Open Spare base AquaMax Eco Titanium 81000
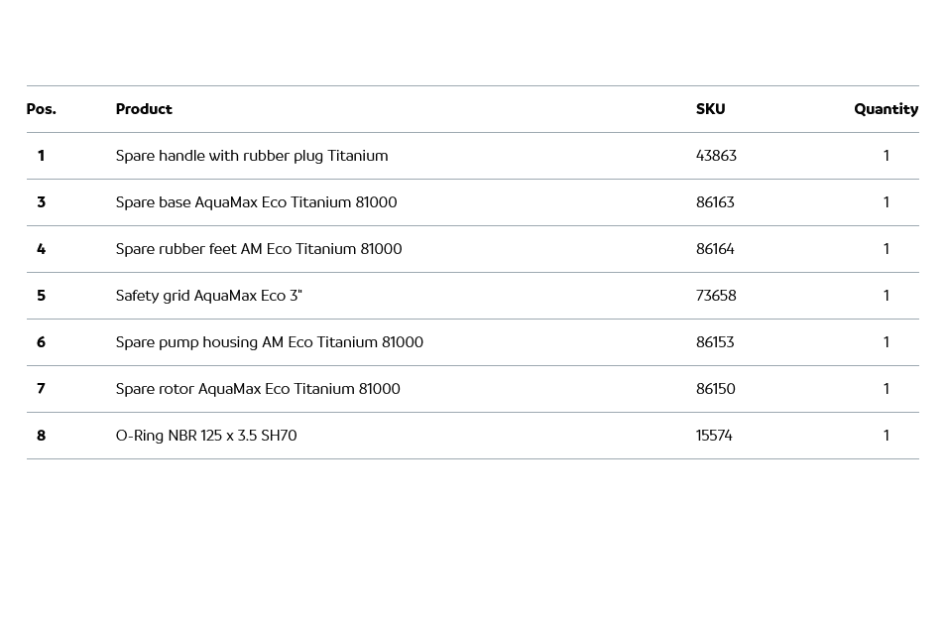The image size is (948, 642). coord(256,202)
